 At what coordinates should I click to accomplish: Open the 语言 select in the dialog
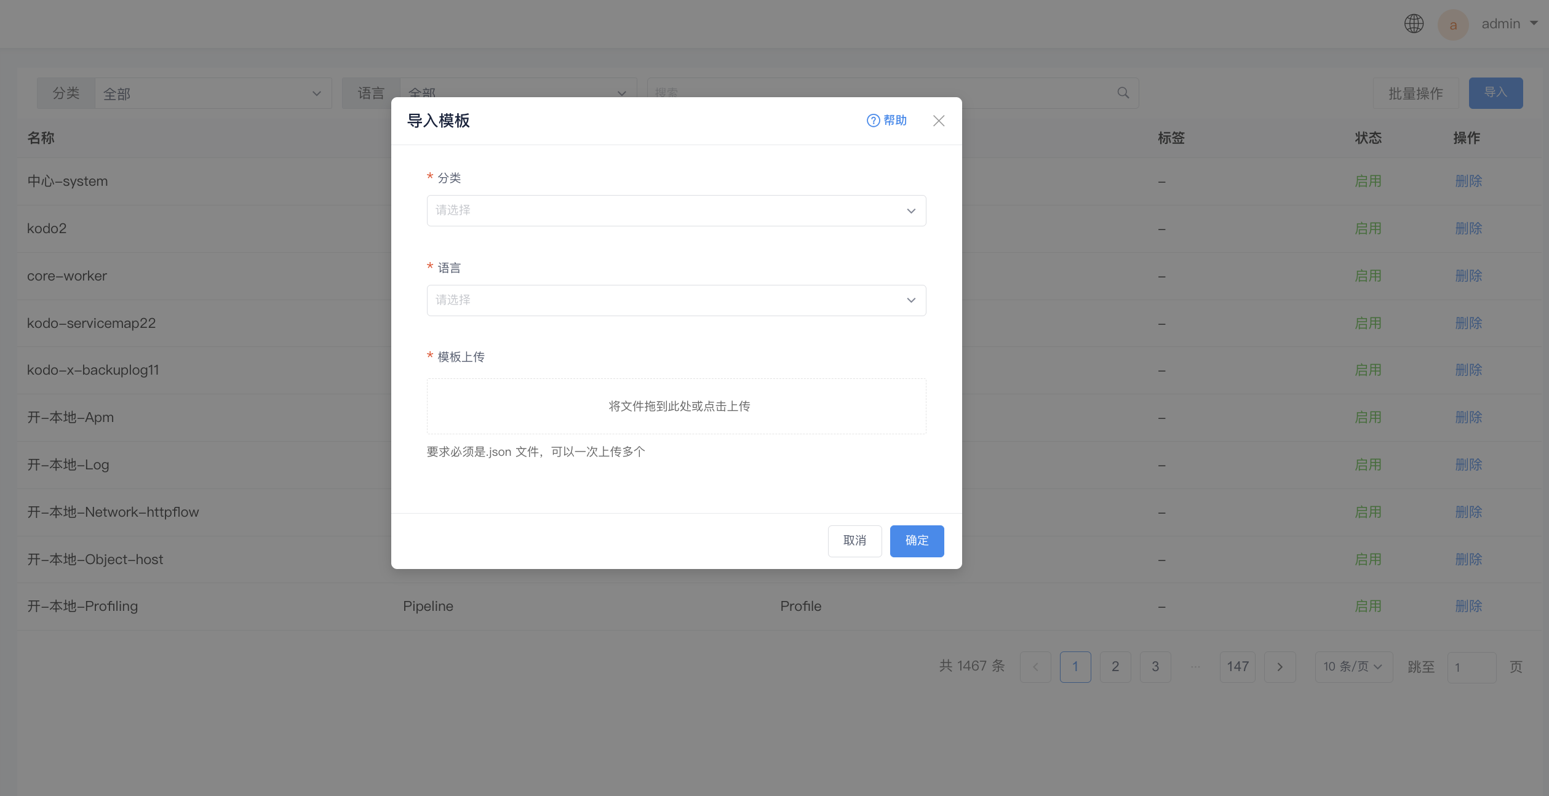coord(676,300)
